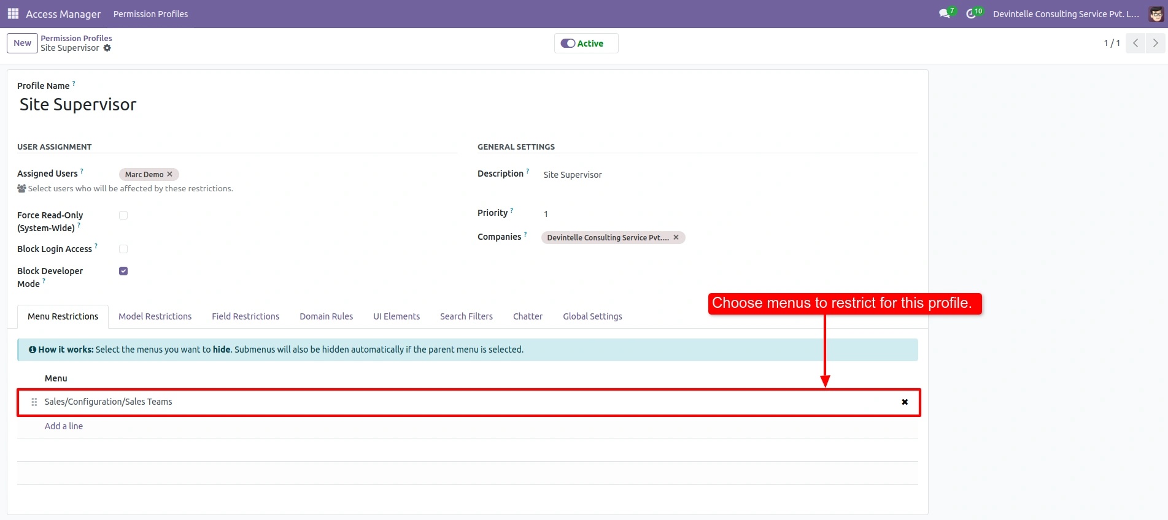The image size is (1168, 520).
Task: Enable the Force Read-Only checkbox
Action: tap(123, 215)
